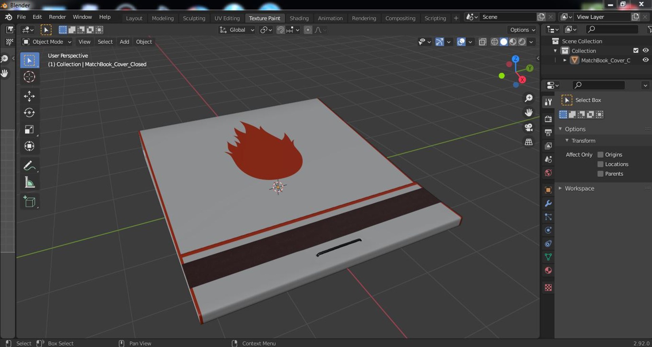The height and width of the screenshot is (347, 652).
Task: Activate the Scale tool
Action: pyautogui.click(x=29, y=129)
